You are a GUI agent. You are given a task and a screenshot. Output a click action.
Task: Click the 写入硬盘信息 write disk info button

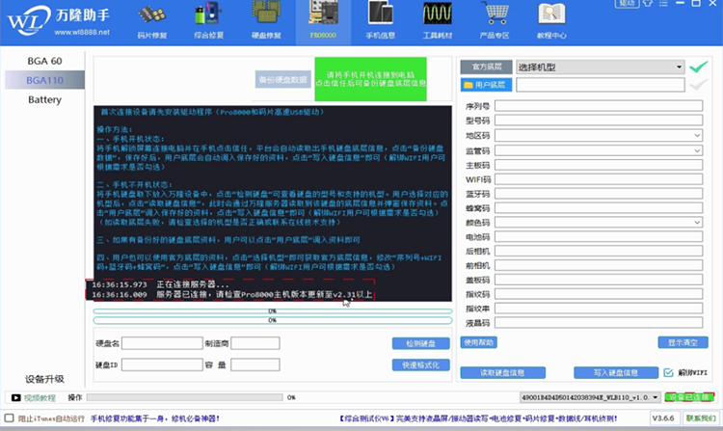click(616, 372)
